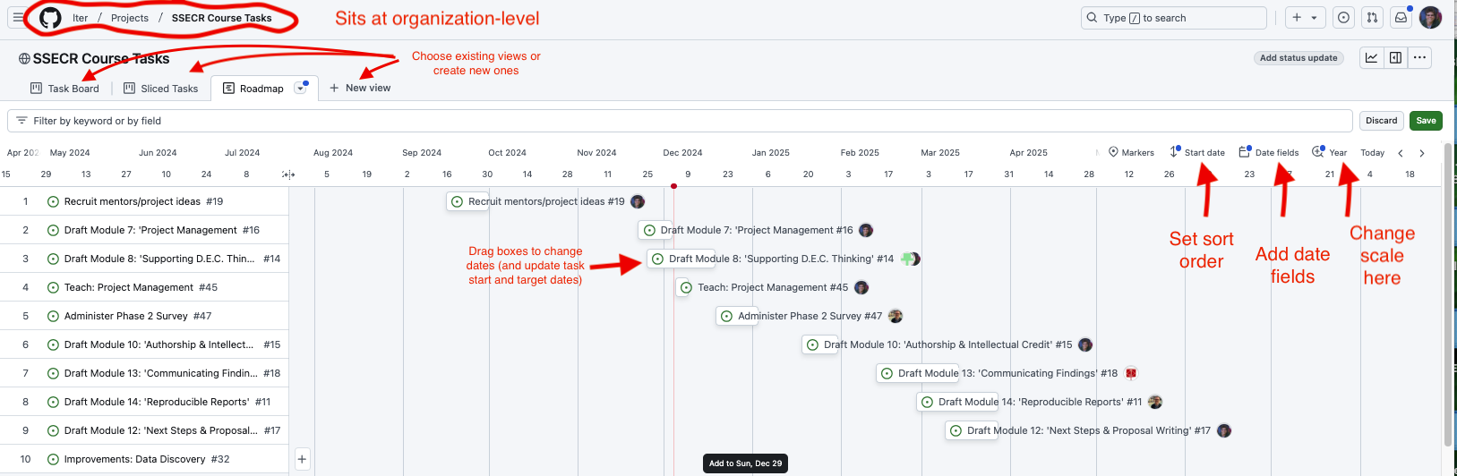Click status icon for Draft Module 14 row
This screenshot has height=476, width=1457.
[x=53, y=402]
